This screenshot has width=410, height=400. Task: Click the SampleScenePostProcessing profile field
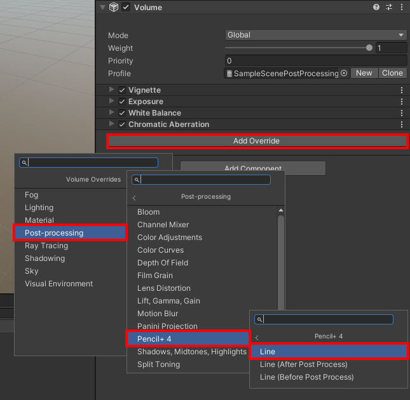point(286,74)
